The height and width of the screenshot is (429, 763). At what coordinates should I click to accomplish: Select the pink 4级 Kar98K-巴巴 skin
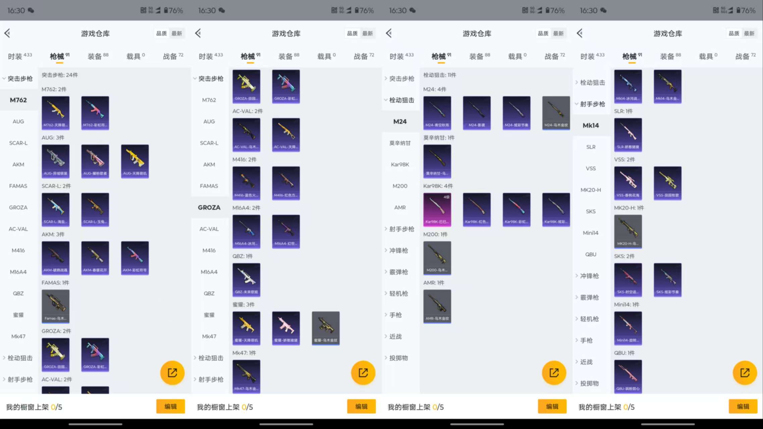[437, 209]
